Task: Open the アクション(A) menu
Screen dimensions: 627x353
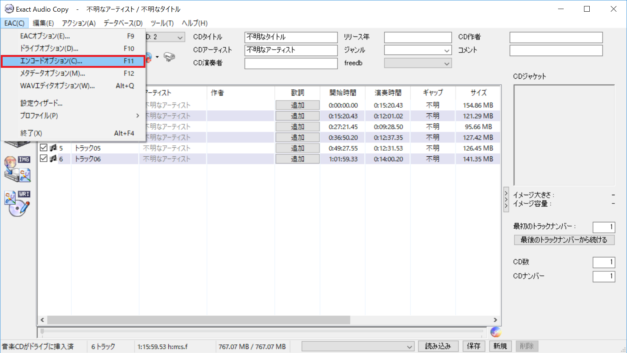Action: click(x=79, y=23)
